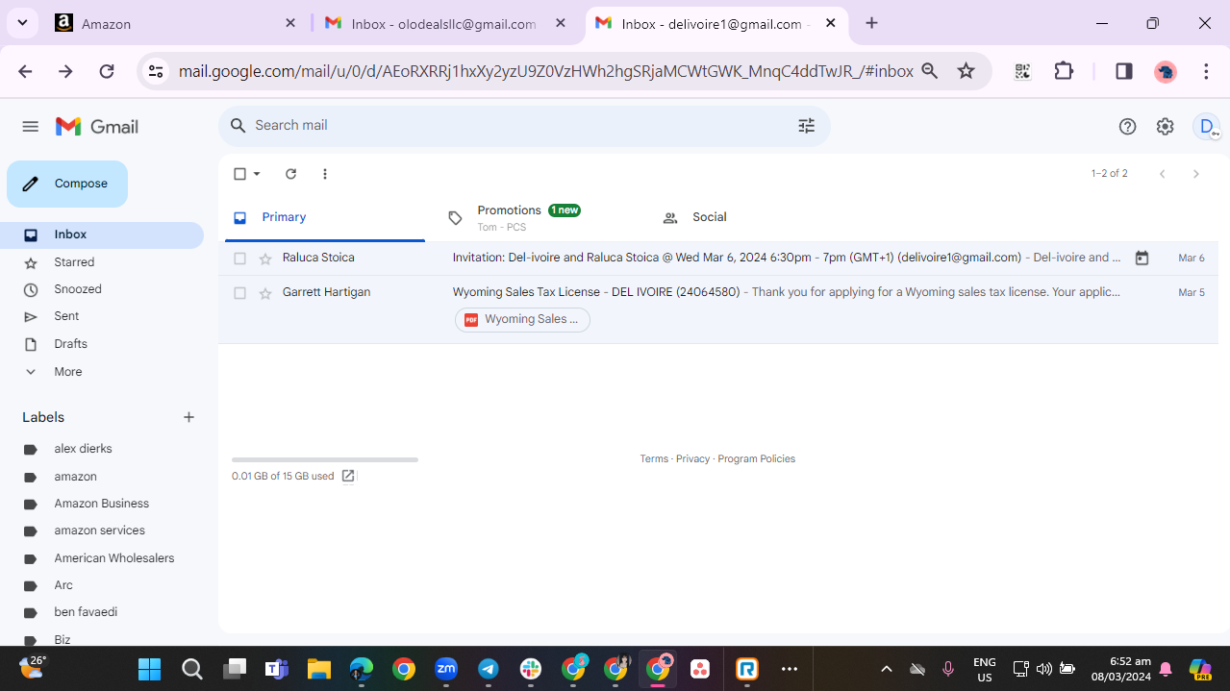Open the Wyoming Sales PDF attachment chip

pos(522,320)
